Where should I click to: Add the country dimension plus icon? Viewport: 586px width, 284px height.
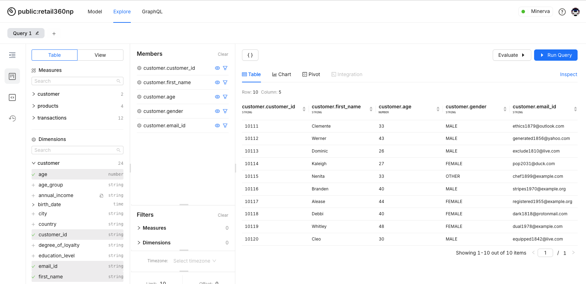[33, 224]
